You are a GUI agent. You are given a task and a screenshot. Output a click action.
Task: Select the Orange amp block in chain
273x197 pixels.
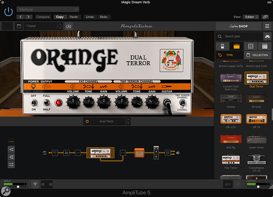pos(100,153)
